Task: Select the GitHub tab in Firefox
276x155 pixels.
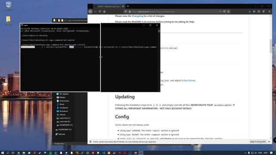Action: point(109,6)
